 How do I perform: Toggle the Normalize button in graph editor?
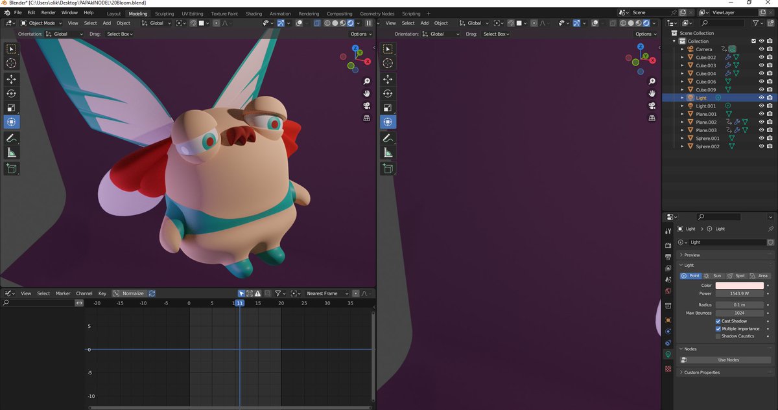[129, 293]
